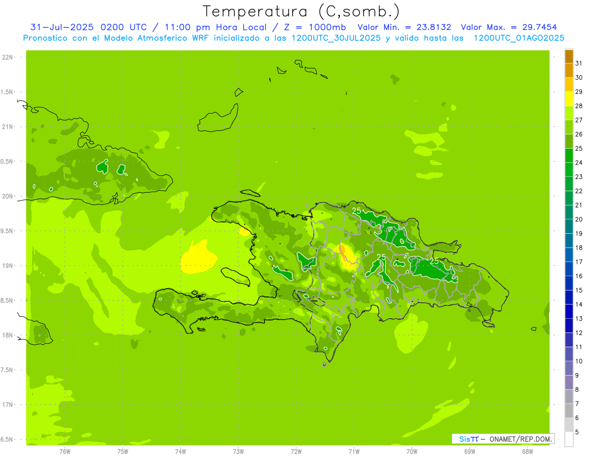Viewport: 592px width, 458px height.
Task: Click the '9.5N' latitude axis label
Action: pos(7,231)
